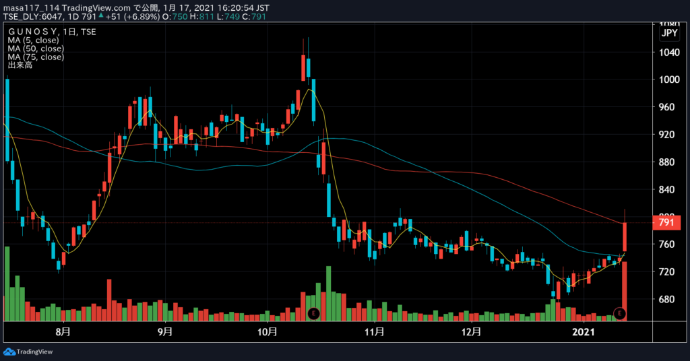
Task: Click the masa117_114 author name in the header
Action: (x=31, y=8)
